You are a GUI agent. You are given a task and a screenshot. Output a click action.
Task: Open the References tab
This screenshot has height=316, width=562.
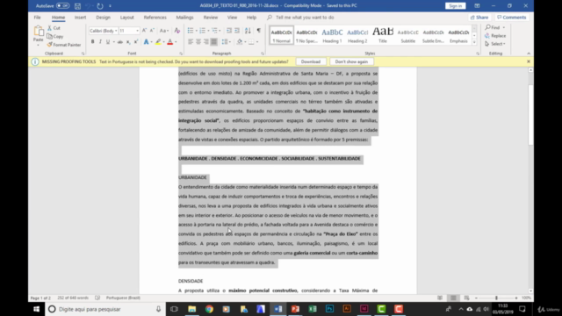tap(155, 18)
